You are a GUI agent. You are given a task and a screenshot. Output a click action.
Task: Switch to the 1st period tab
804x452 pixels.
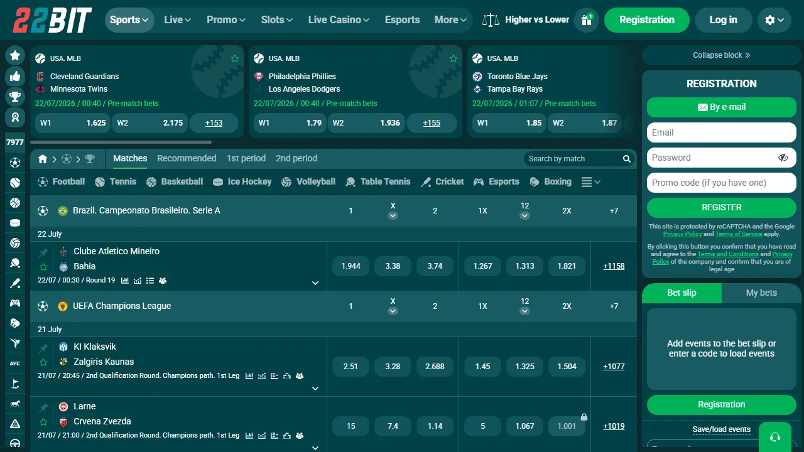246,158
